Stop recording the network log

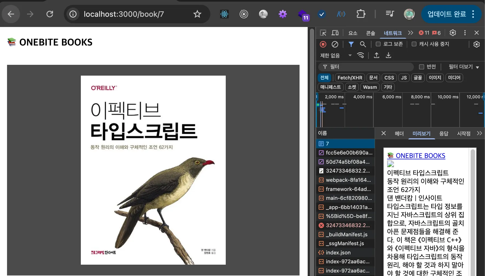click(x=323, y=44)
